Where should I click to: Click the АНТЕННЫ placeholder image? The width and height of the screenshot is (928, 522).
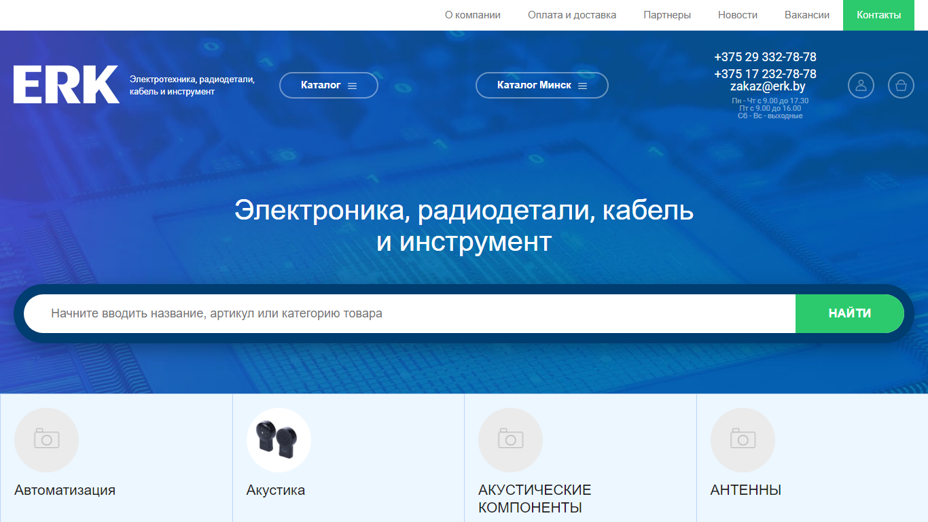click(743, 440)
